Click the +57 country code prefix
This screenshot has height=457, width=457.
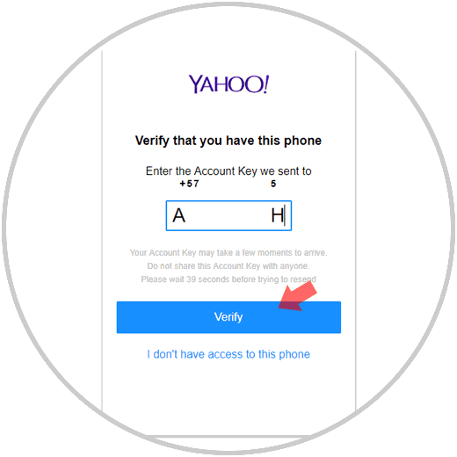coord(189,184)
